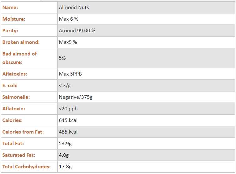Select the 'Max5 %' broken almond value

coord(68,42)
